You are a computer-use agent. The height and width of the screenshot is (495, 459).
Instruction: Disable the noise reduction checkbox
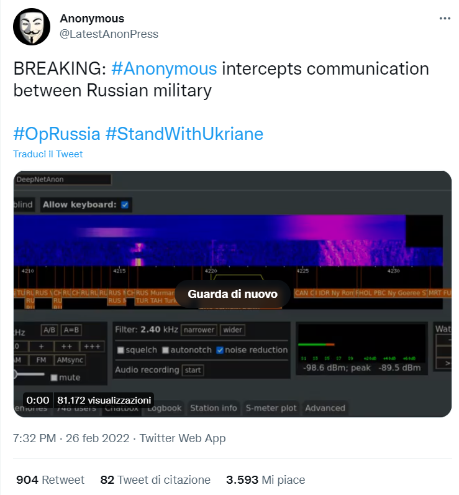(x=219, y=350)
